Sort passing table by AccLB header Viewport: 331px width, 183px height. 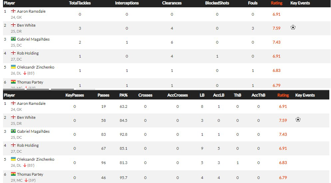pyautogui.click(x=219, y=95)
